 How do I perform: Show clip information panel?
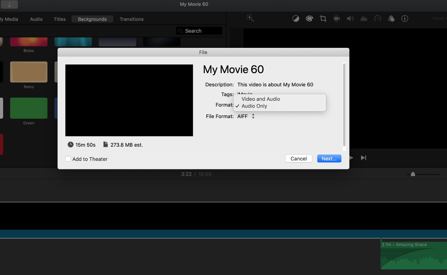[405, 19]
